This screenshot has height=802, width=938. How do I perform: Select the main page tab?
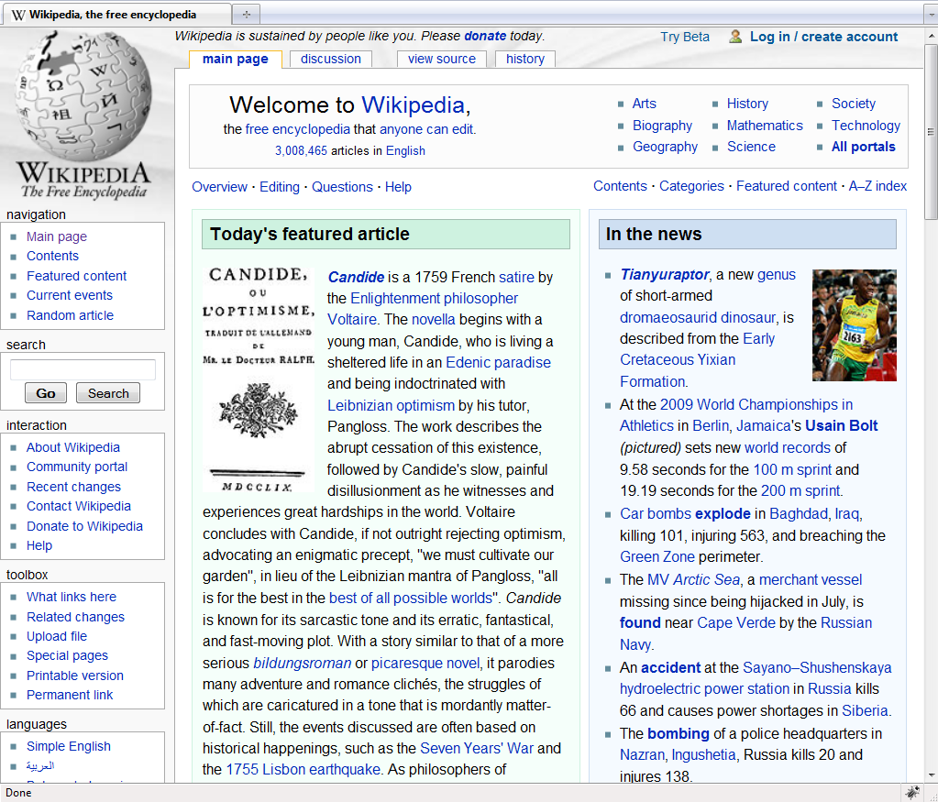tap(235, 59)
